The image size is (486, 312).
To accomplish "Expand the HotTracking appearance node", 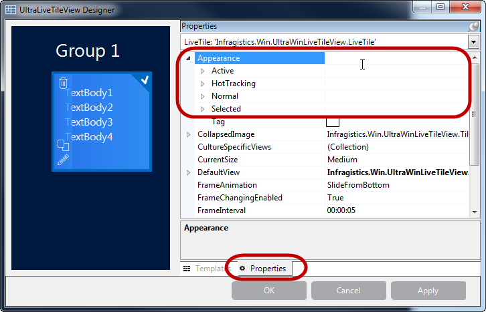I will 203,84.
